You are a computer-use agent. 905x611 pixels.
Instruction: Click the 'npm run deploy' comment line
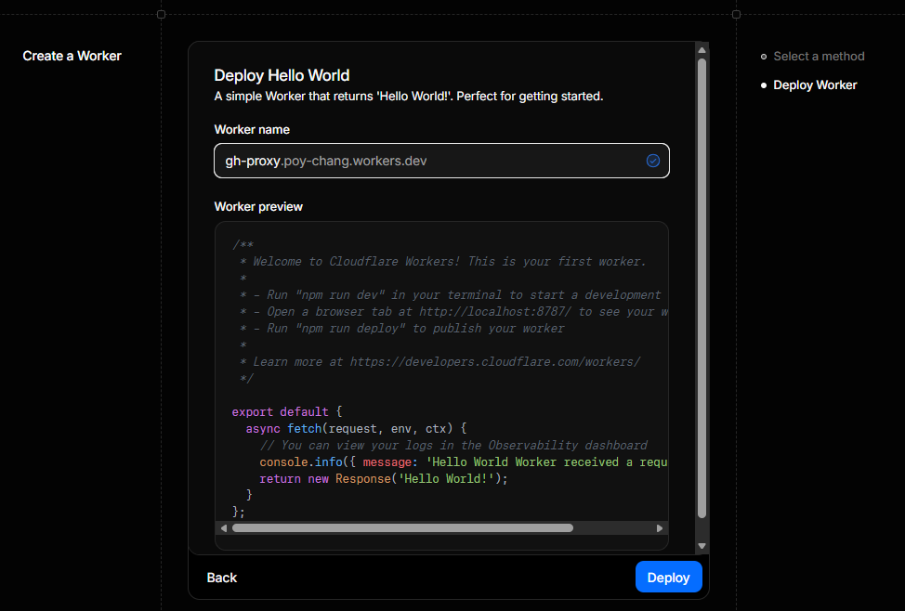click(401, 329)
